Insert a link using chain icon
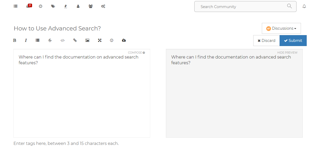Screen dimensions: 320x154 click(75, 40)
